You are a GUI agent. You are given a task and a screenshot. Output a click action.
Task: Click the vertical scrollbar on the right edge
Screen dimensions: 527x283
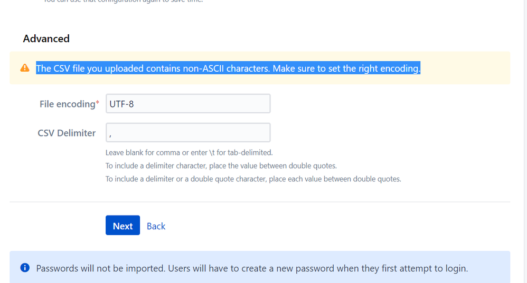pos(525,141)
